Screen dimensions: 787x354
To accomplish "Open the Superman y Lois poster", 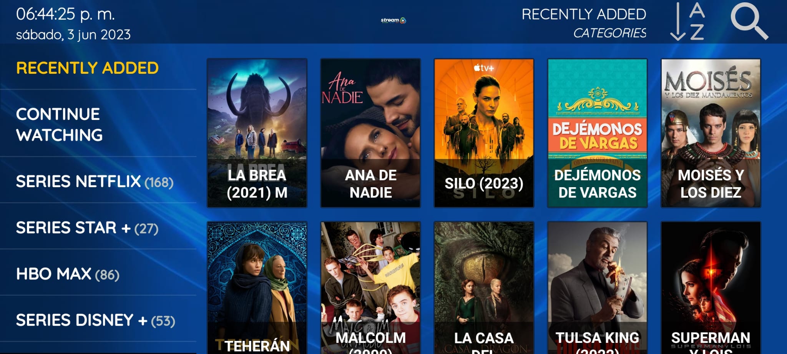I will [711, 288].
